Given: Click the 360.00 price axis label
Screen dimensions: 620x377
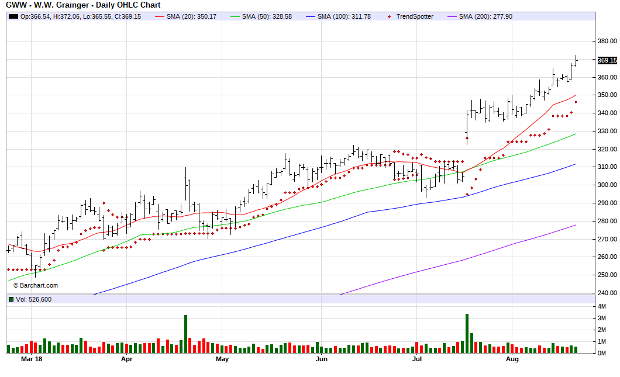Looking at the screenshot, I should click(x=607, y=78).
